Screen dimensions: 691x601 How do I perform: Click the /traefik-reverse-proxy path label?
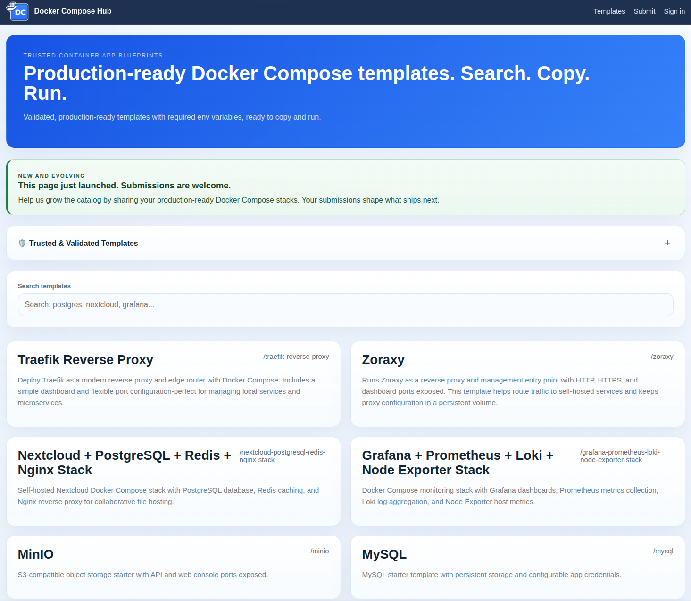click(x=296, y=357)
